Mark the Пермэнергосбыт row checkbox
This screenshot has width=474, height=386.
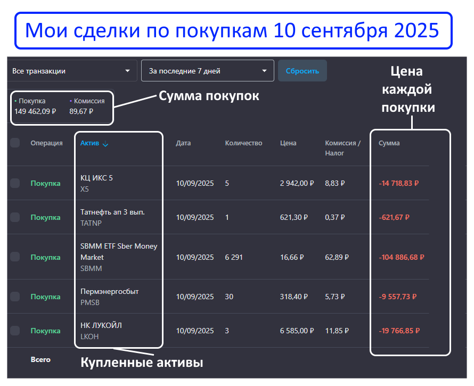tap(15, 297)
